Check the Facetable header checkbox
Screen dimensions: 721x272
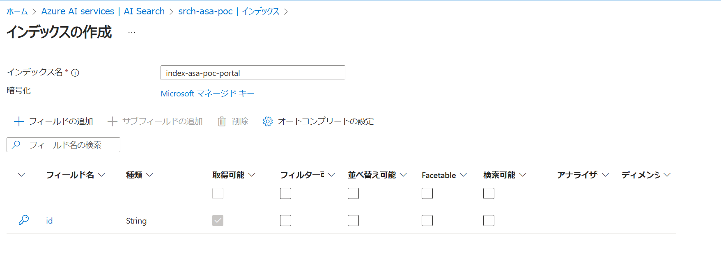click(x=427, y=193)
